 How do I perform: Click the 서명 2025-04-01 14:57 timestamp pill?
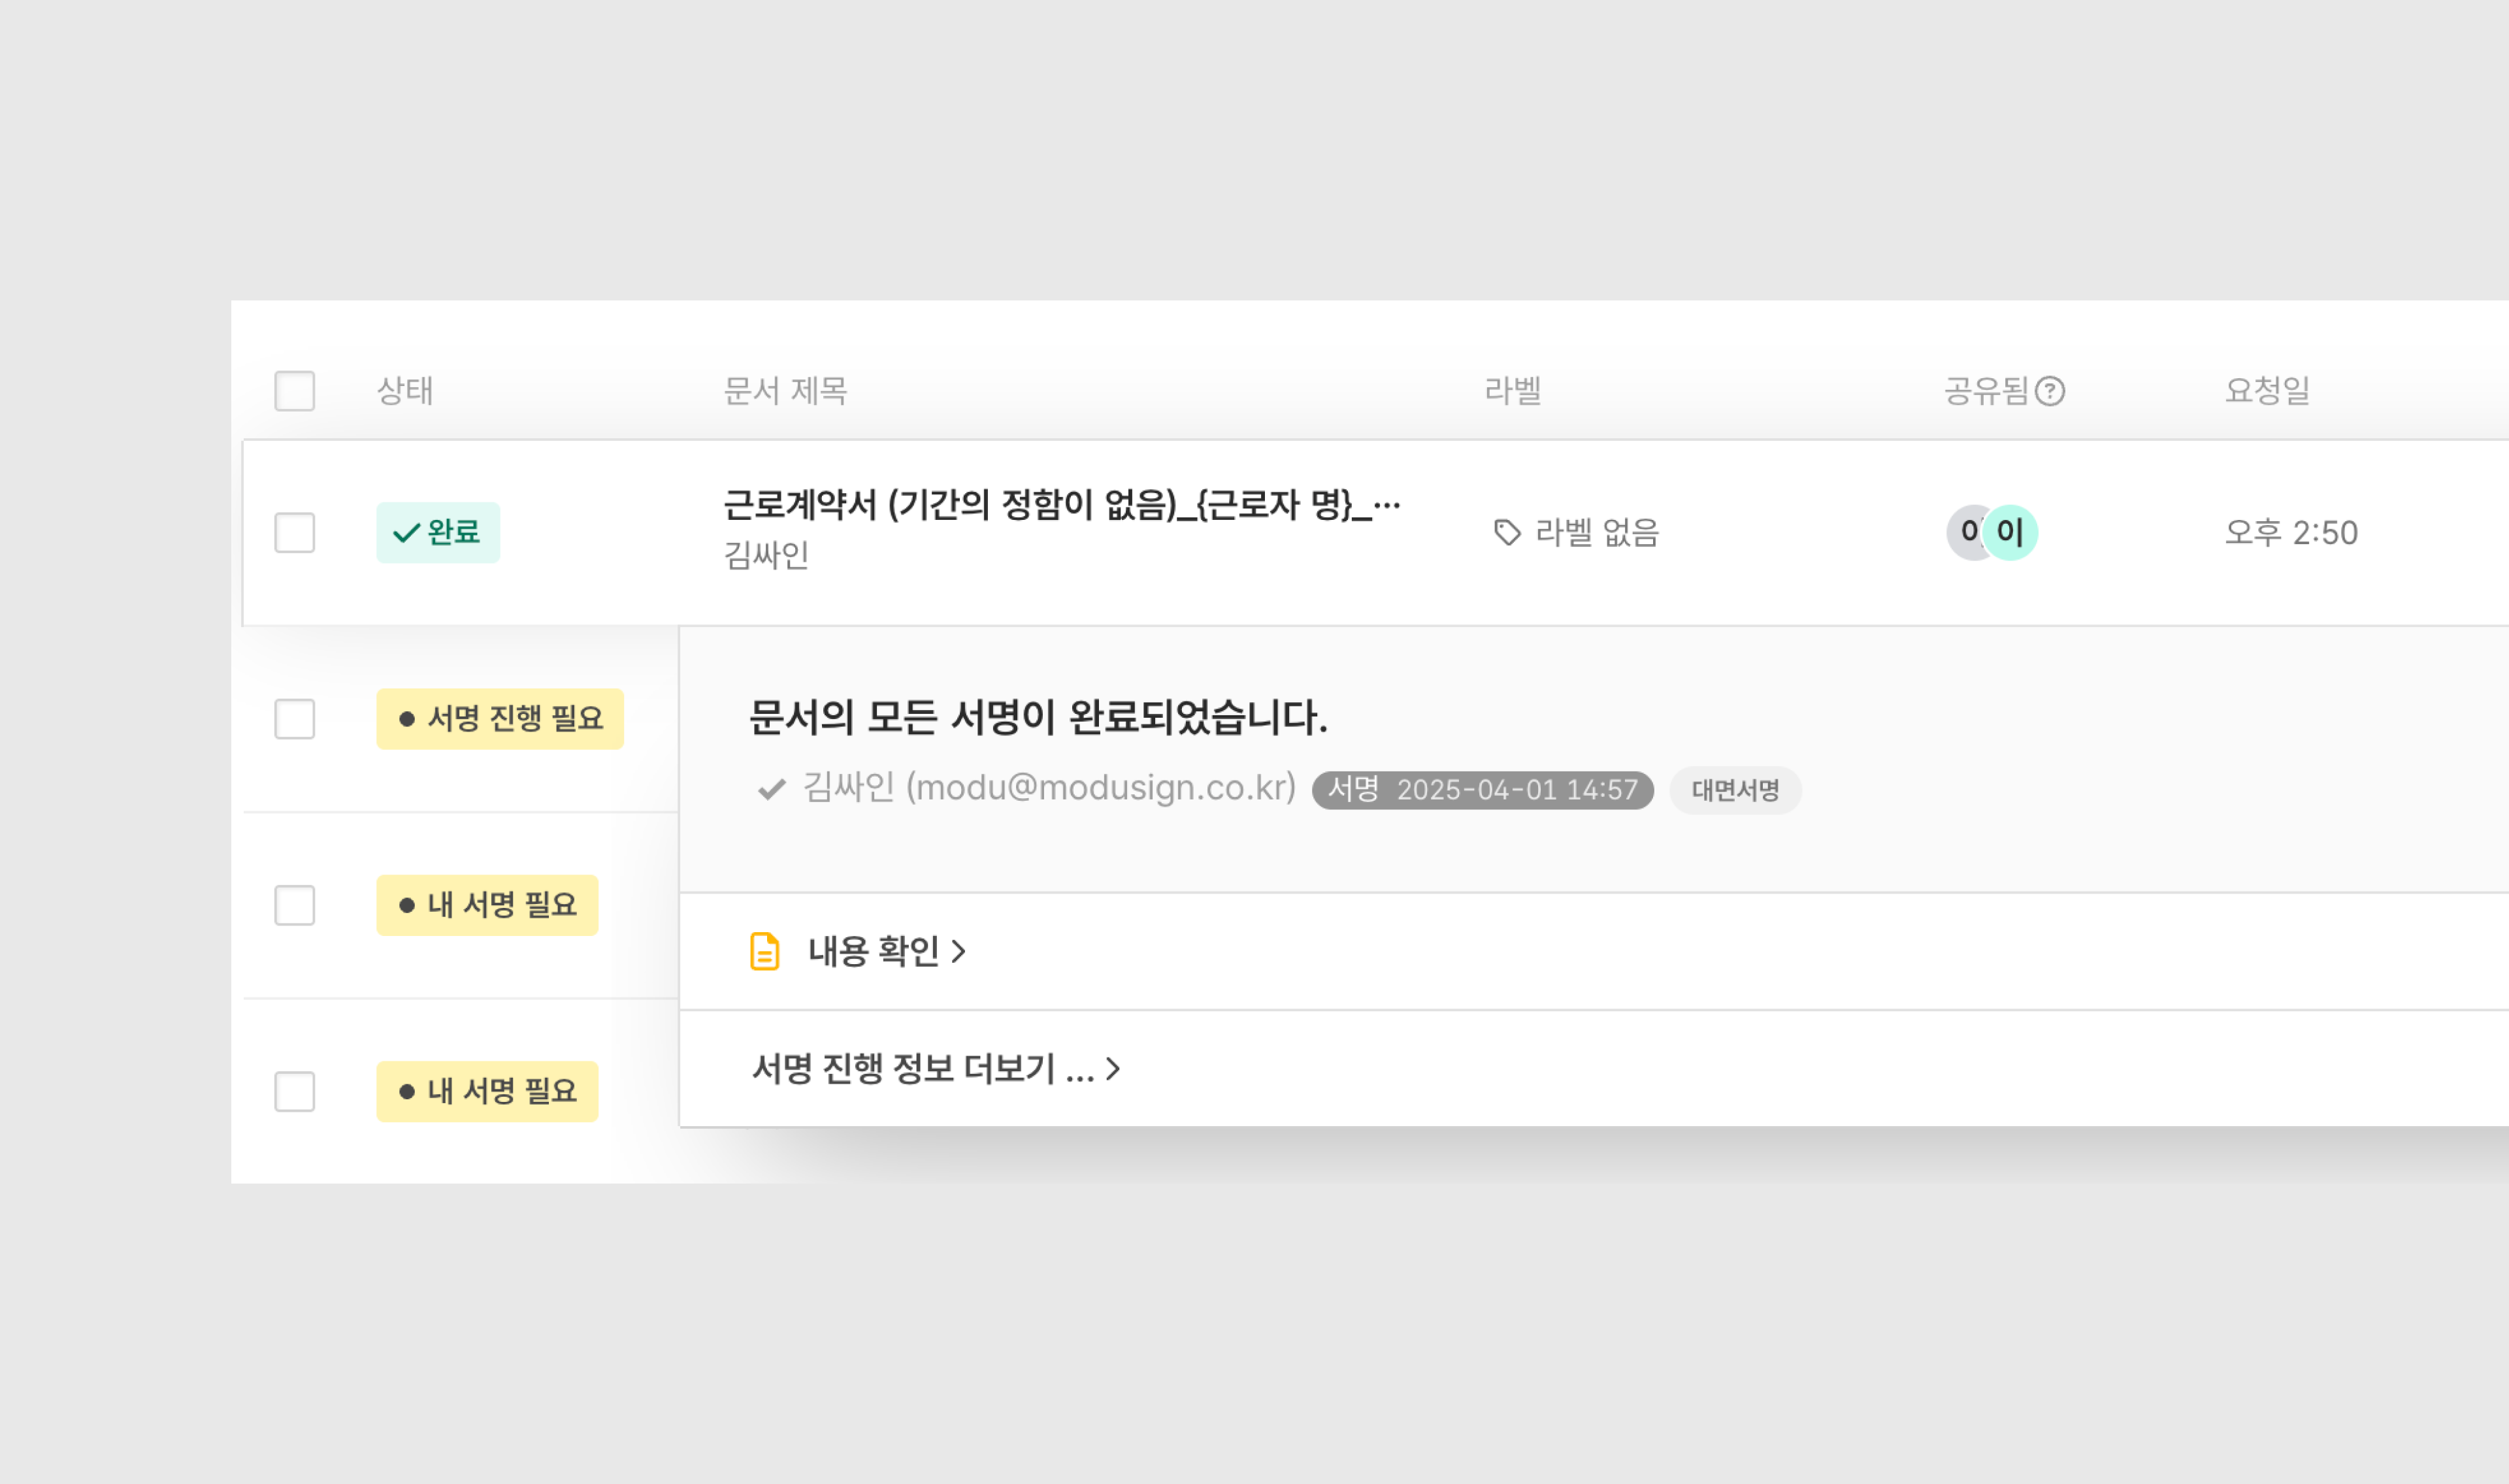click(1482, 790)
